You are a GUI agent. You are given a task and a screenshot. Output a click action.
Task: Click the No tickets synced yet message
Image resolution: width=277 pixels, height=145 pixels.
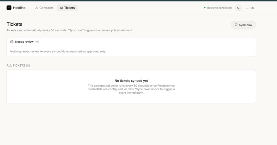point(131,81)
